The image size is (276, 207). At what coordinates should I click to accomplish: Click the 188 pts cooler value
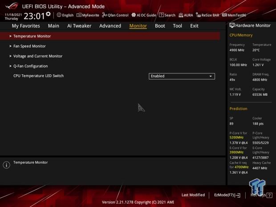[x=258, y=124]
